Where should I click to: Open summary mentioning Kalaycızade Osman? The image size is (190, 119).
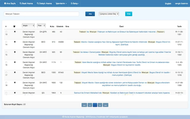122,84
